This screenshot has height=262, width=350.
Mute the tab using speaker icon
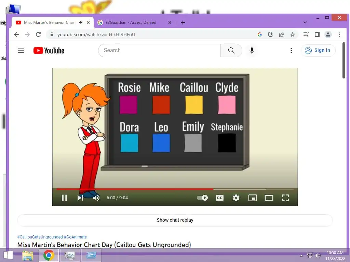(x=81, y=23)
